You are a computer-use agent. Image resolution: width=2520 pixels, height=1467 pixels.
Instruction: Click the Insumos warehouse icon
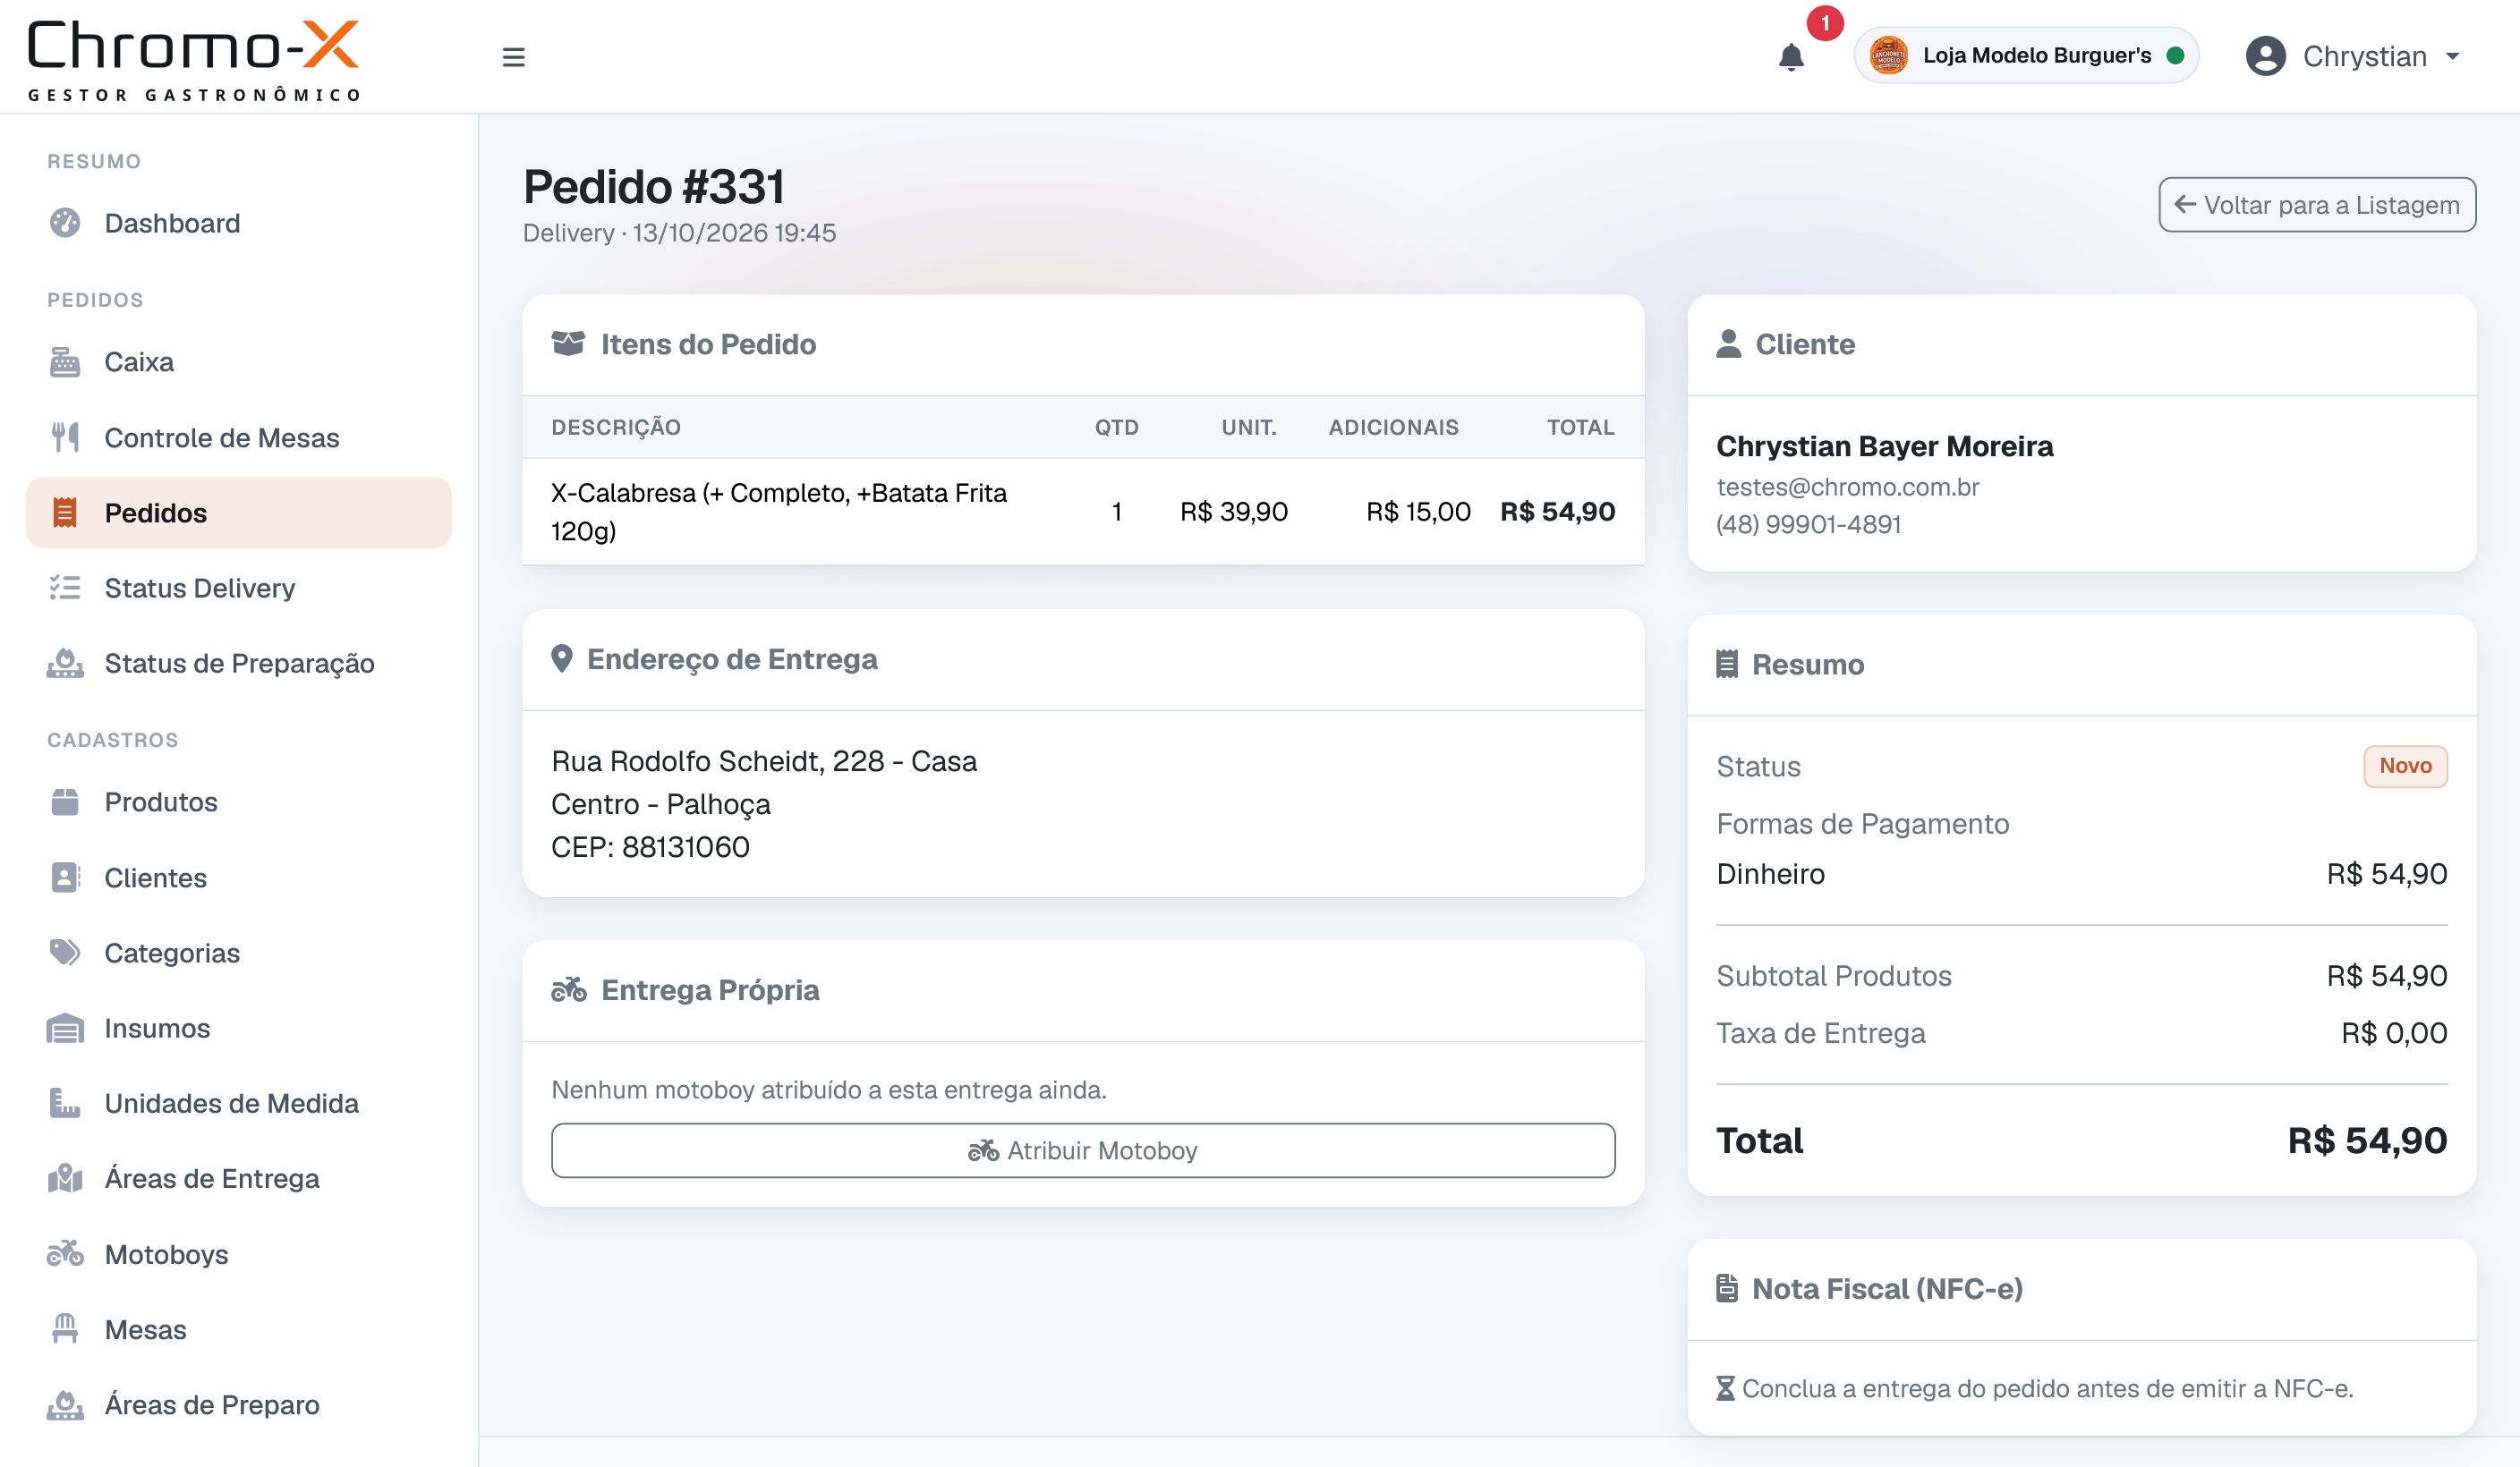[x=65, y=1029]
